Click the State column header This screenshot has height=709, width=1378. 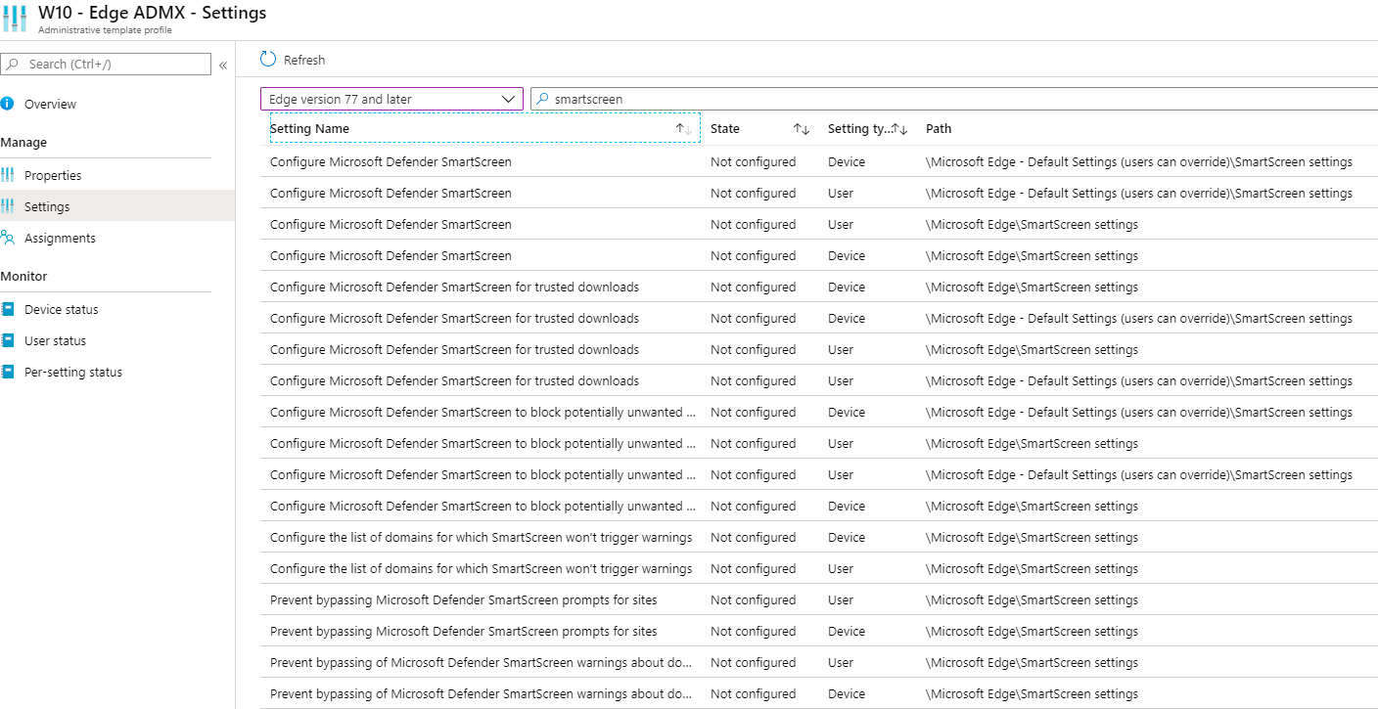[725, 128]
